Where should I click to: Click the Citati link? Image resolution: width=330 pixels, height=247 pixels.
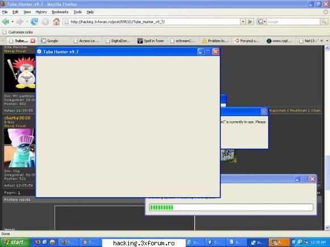click(315, 110)
